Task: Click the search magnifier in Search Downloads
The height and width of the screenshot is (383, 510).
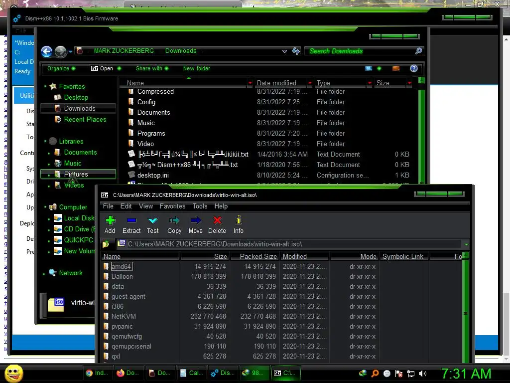Action: pos(418,51)
